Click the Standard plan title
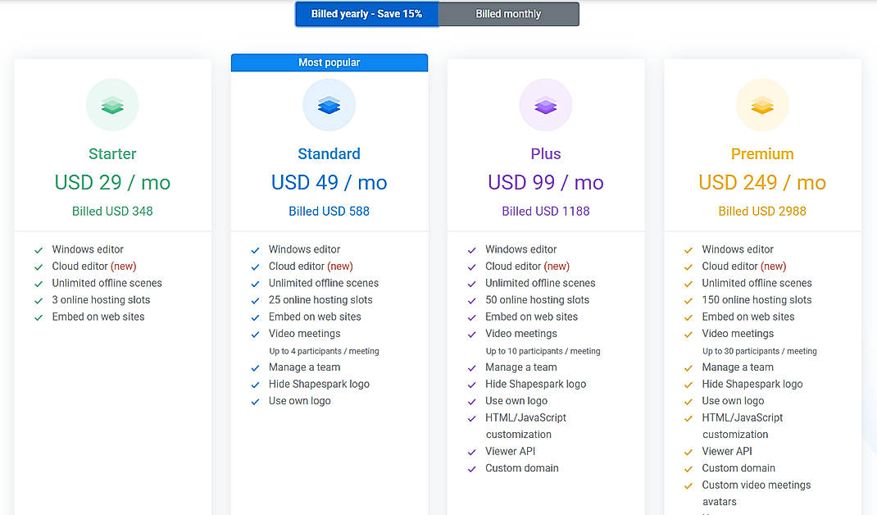The height and width of the screenshot is (515, 877). 329,153
